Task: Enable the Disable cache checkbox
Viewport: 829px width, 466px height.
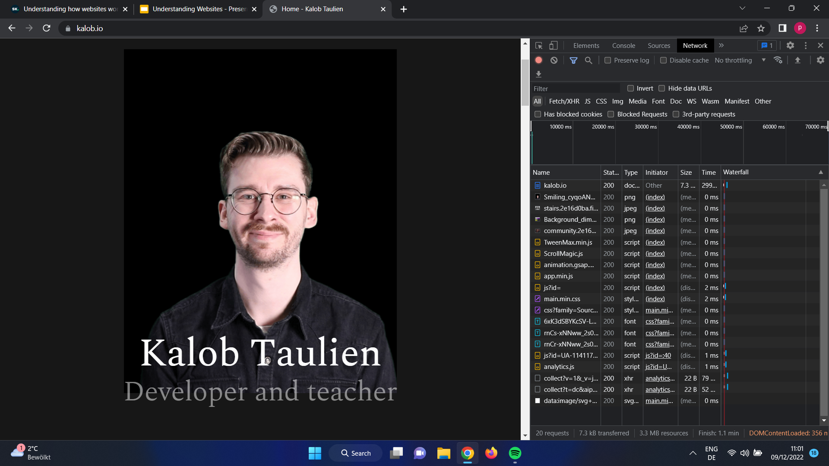Action: [x=663, y=60]
